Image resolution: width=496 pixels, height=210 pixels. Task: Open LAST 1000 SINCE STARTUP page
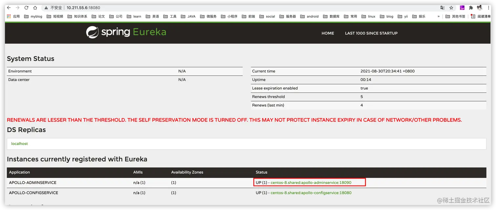pos(371,33)
